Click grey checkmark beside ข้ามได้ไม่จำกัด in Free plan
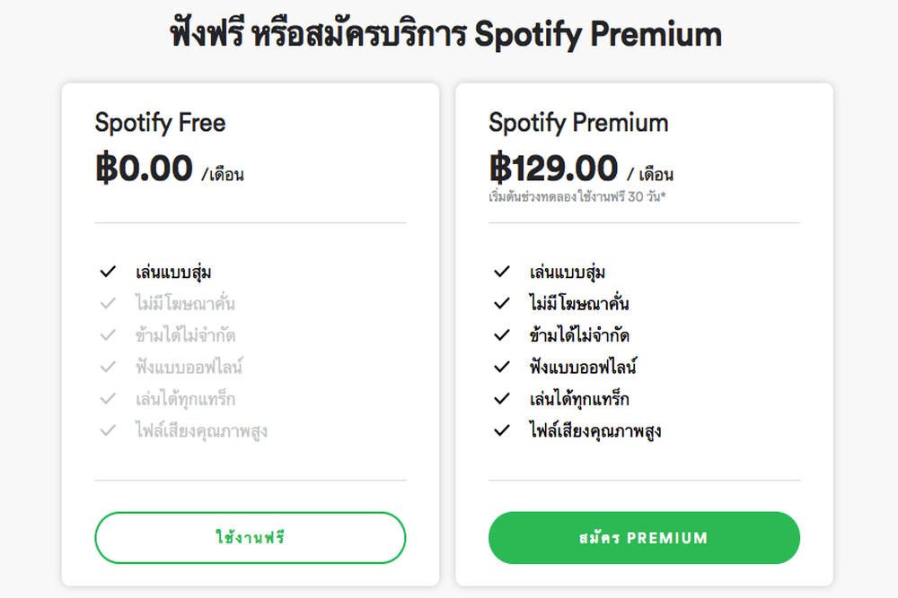 [108, 335]
